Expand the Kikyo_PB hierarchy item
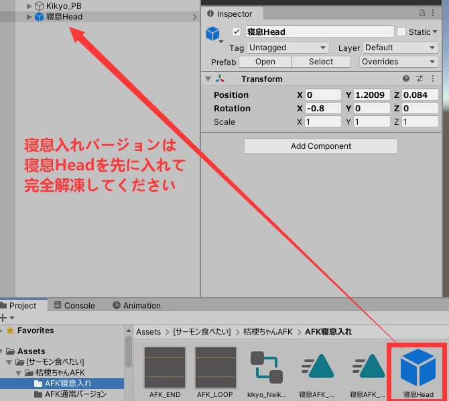The image size is (449, 401). tap(29, 6)
